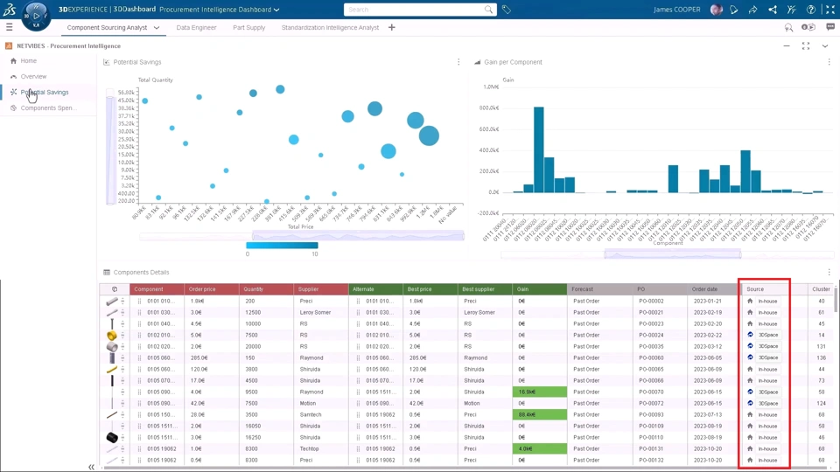Go to Overview page
Viewport: 840px width, 472px height.
pos(33,77)
